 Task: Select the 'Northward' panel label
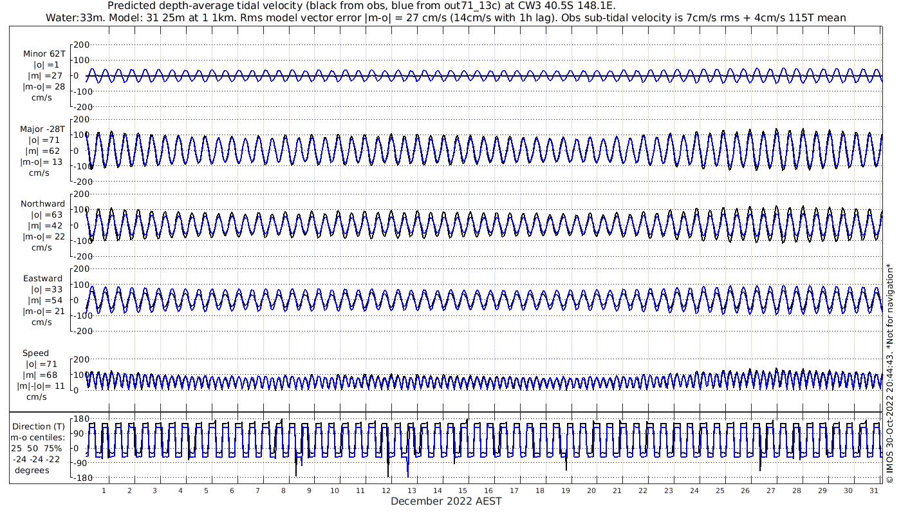tap(42, 204)
